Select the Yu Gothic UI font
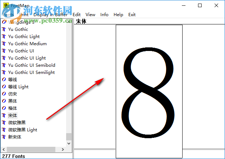Viewport: 225px width, 159px height. coord(21,51)
